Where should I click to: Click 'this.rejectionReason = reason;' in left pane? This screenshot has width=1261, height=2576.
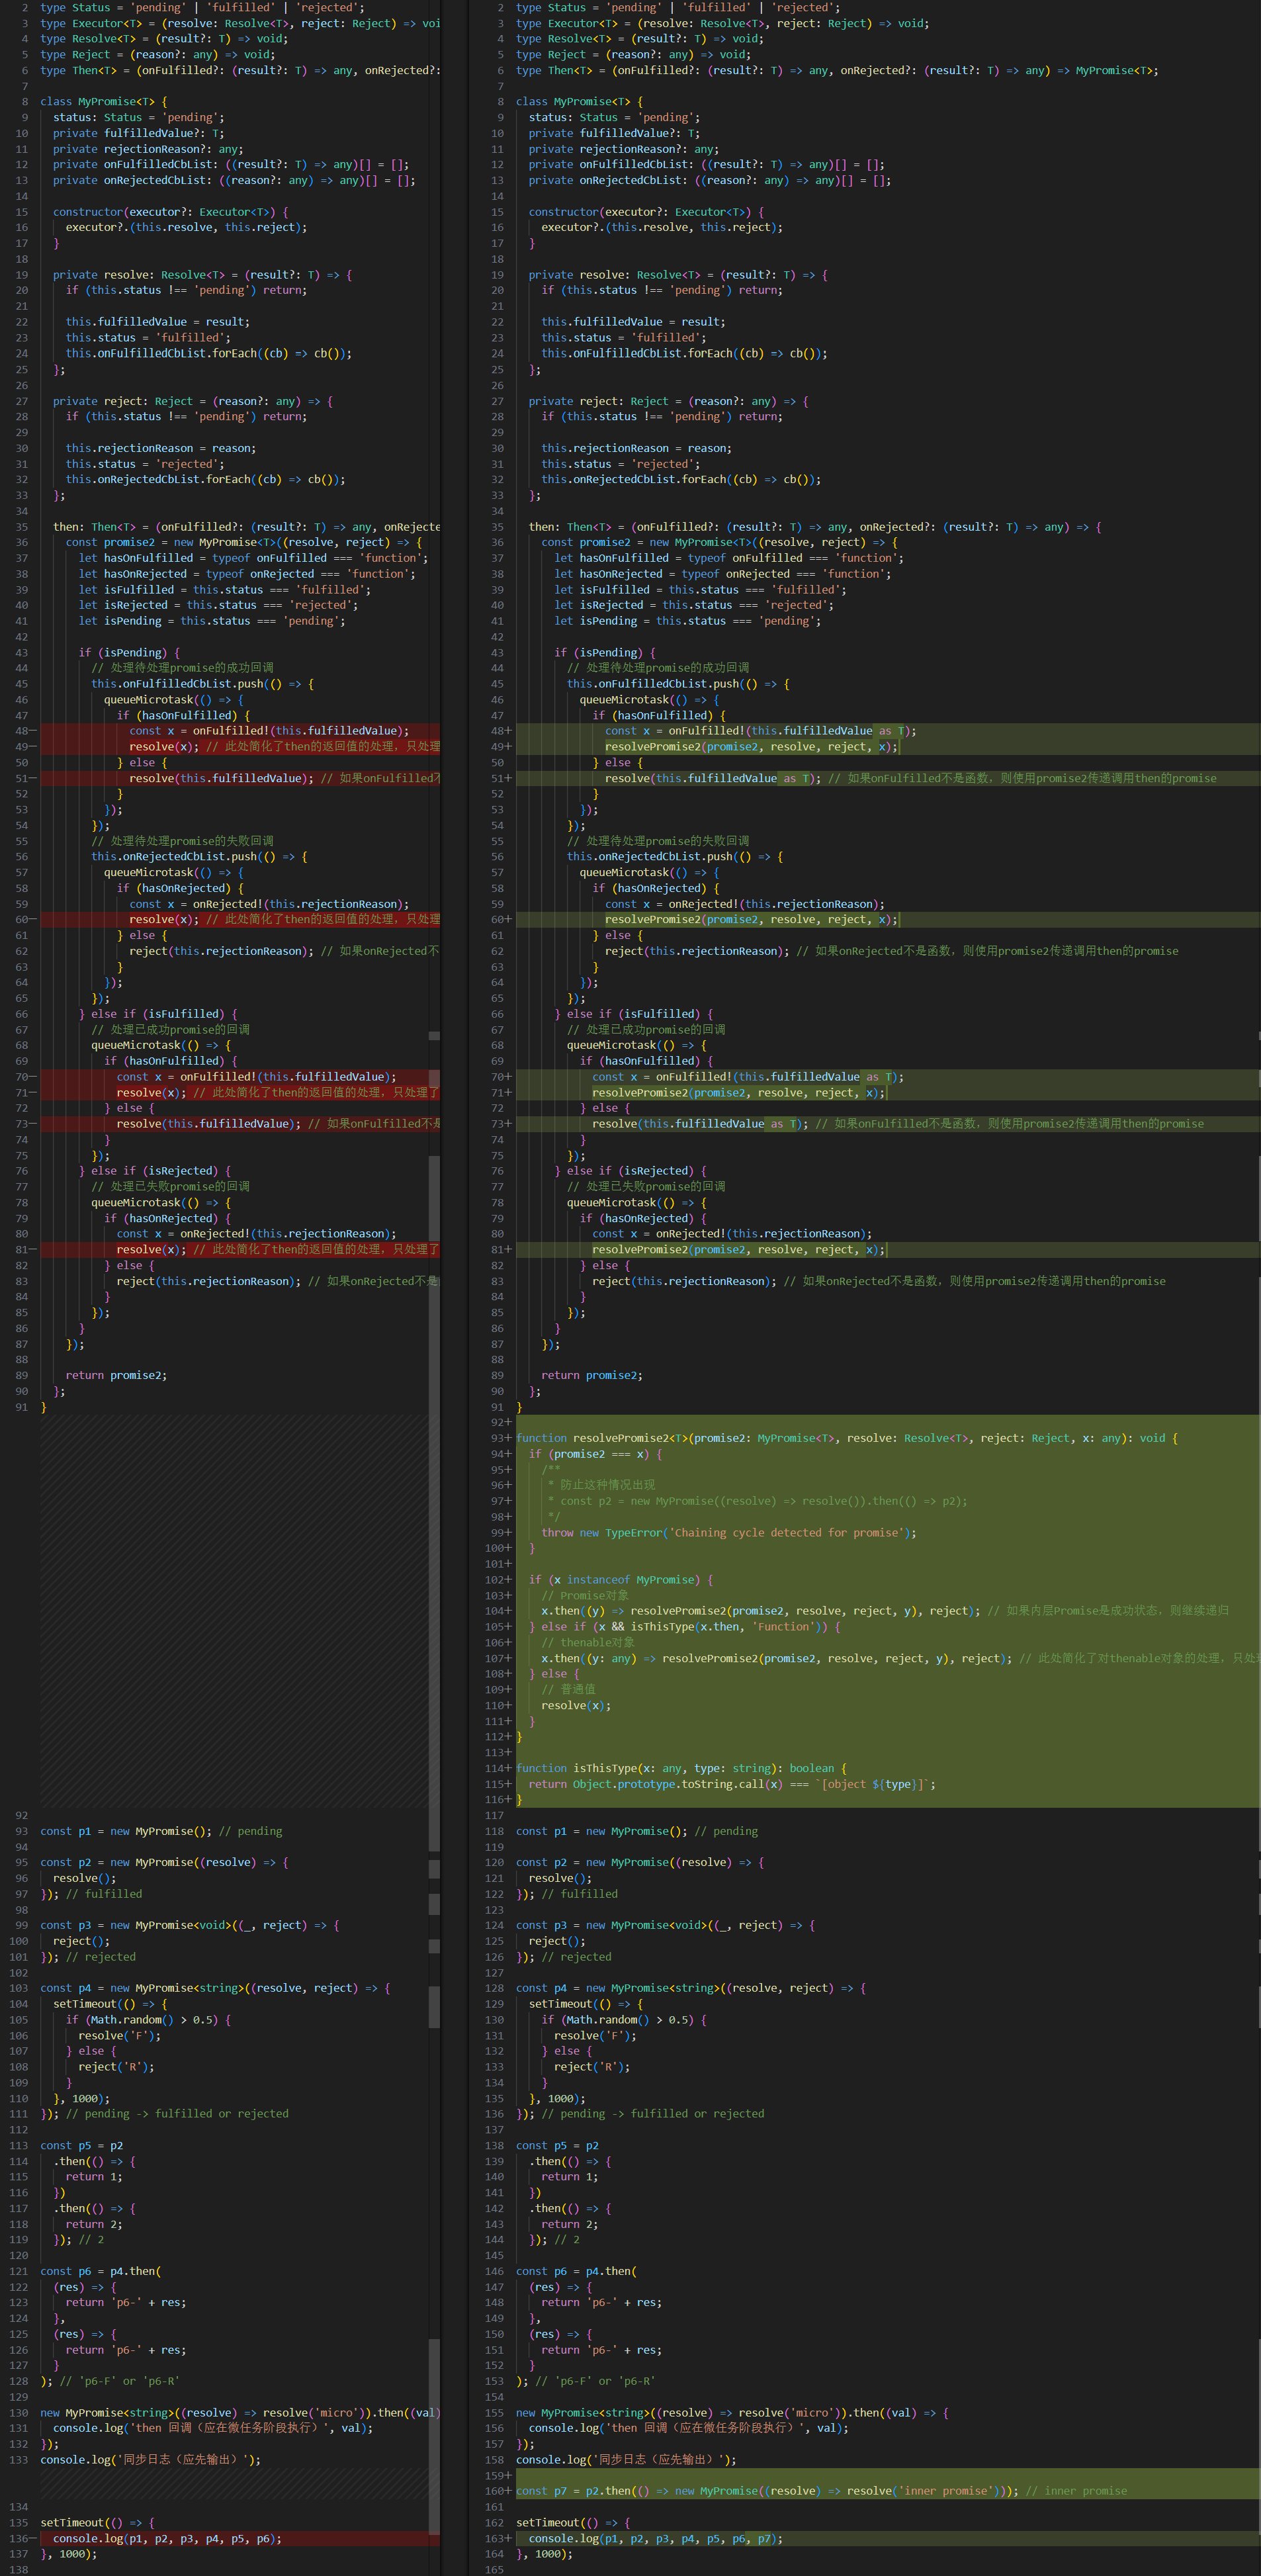(161, 448)
